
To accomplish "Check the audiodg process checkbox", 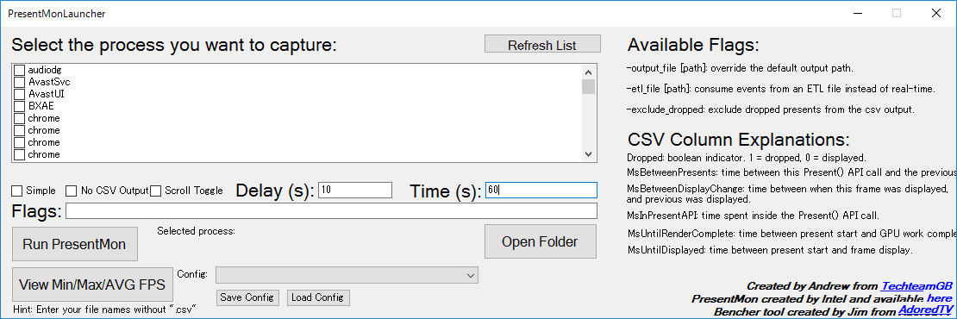I will tap(19, 70).
